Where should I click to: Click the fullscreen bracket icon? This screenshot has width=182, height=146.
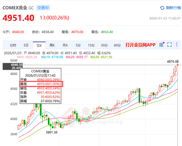click(x=169, y=45)
